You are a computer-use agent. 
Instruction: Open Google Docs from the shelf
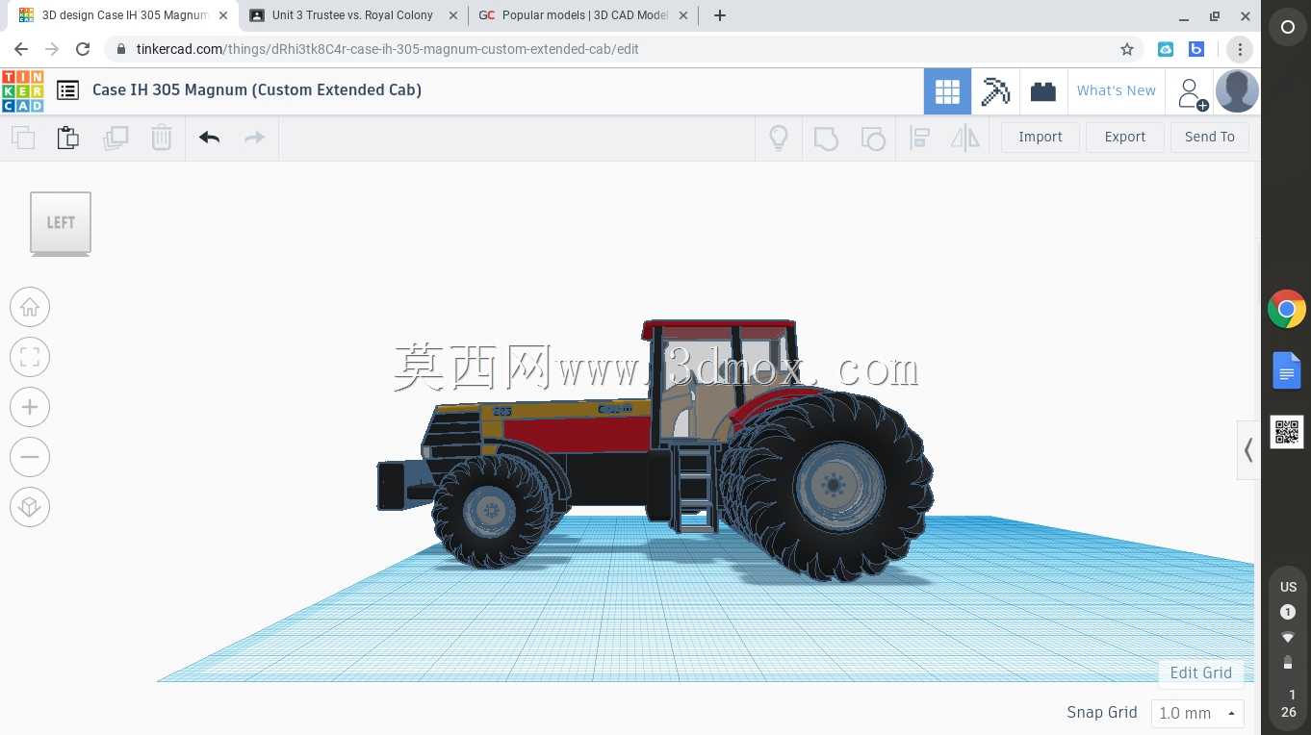point(1287,370)
